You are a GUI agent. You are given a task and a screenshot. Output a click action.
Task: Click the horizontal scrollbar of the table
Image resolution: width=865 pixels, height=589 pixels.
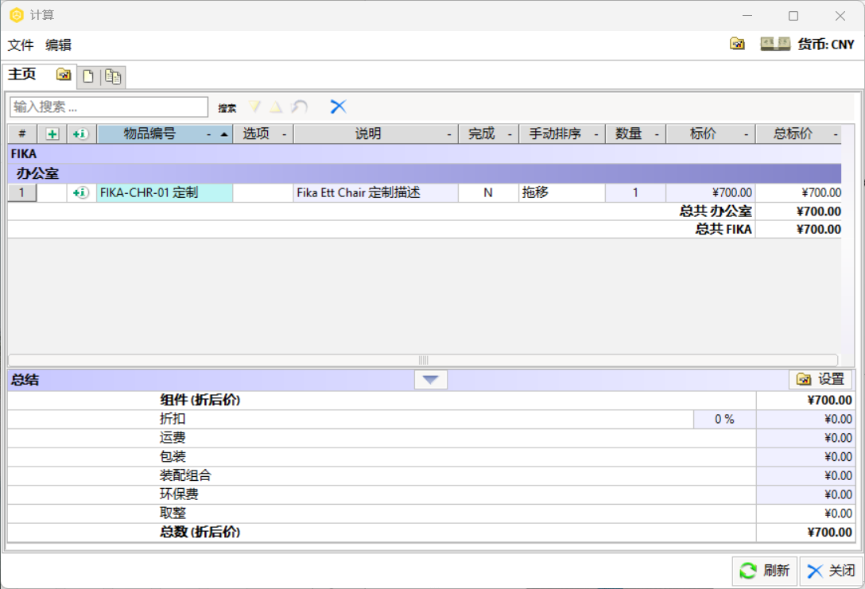(x=423, y=360)
